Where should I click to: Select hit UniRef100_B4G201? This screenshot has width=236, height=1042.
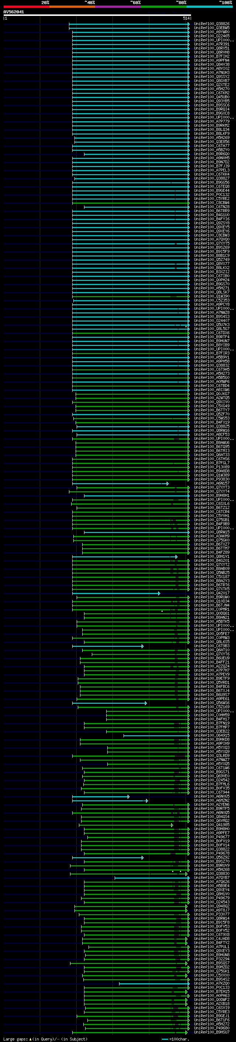pyautogui.click(x=211, y=560)
